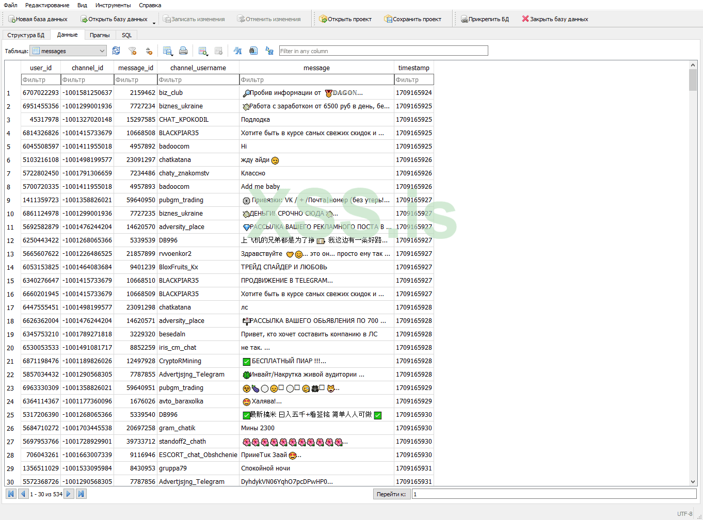This screenshot has width=703, height=520.
Task: Click the delete current record icon
Action: tap(218, 51)
